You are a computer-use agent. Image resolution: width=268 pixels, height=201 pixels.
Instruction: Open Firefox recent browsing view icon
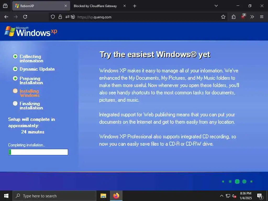pos(5,6)
